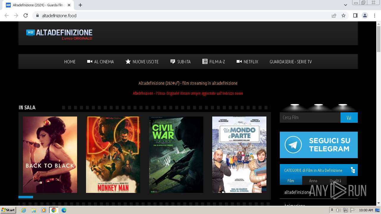Screen dimensions: 381x214
Task: Open the tab search dropdown arrow
Action: click(346, 5)
